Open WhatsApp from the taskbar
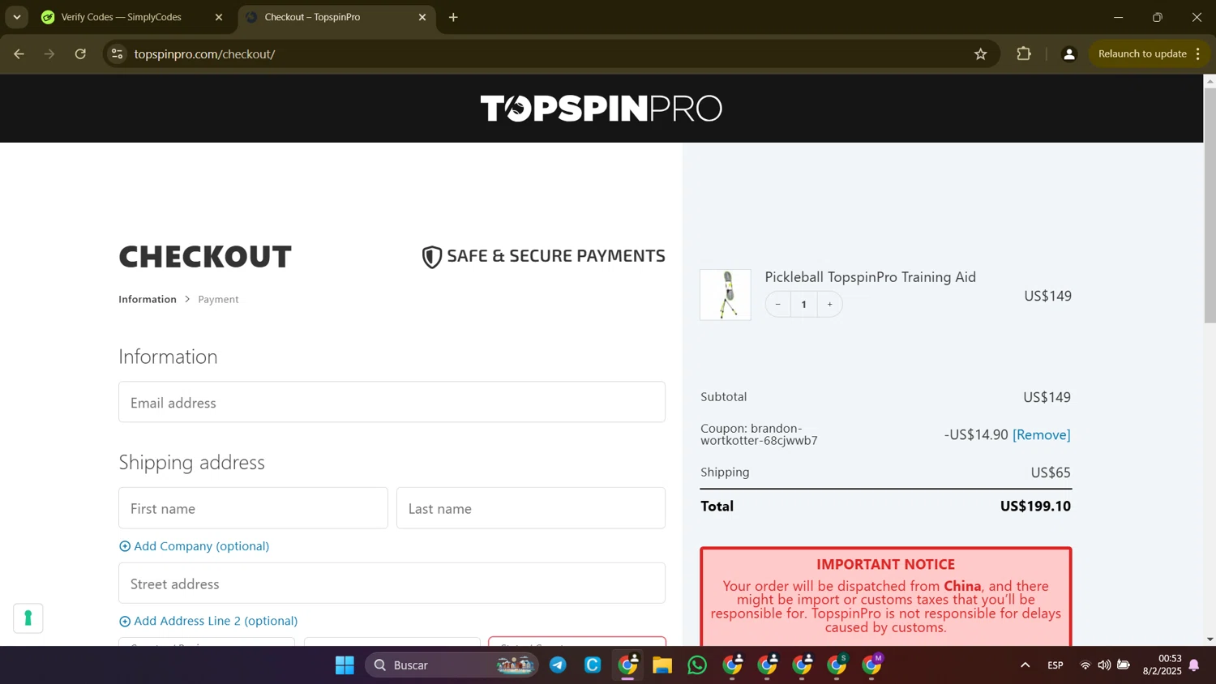 (x=697, y=665)
